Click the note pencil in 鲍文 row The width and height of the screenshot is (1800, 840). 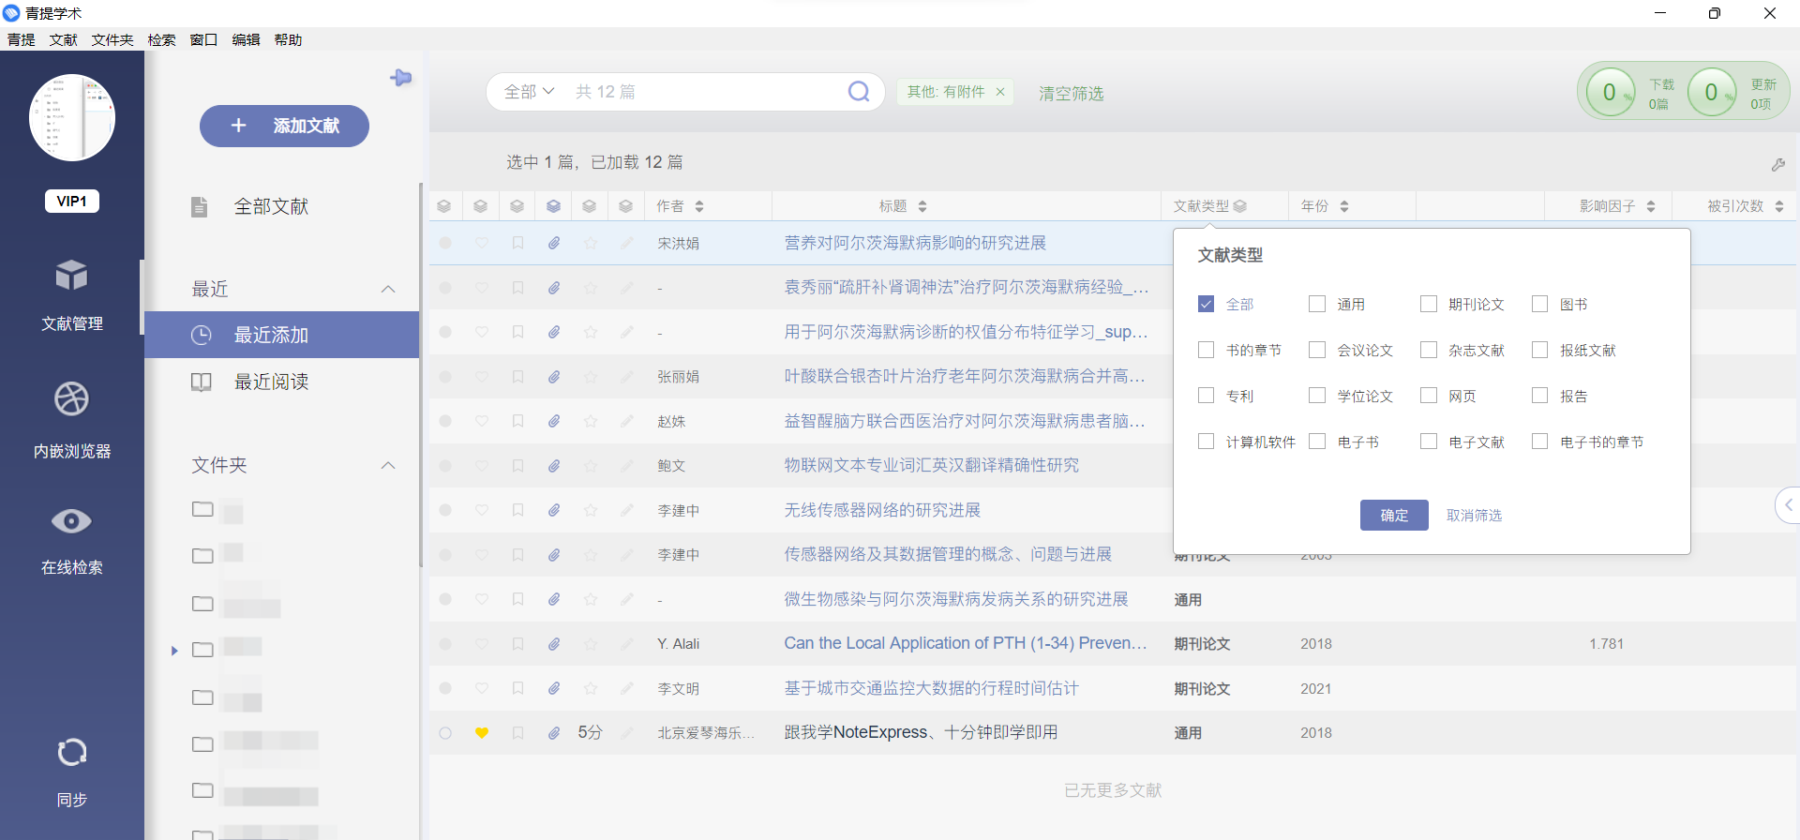[626, 466]
